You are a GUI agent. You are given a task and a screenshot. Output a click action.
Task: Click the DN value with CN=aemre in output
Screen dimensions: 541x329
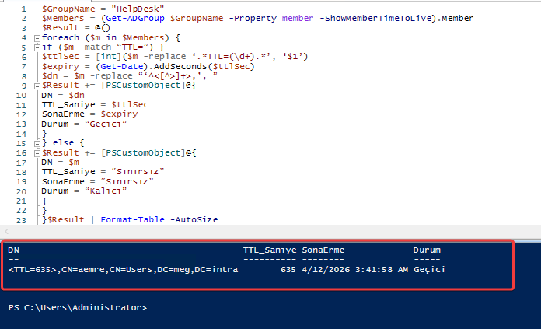coord(124,269)
